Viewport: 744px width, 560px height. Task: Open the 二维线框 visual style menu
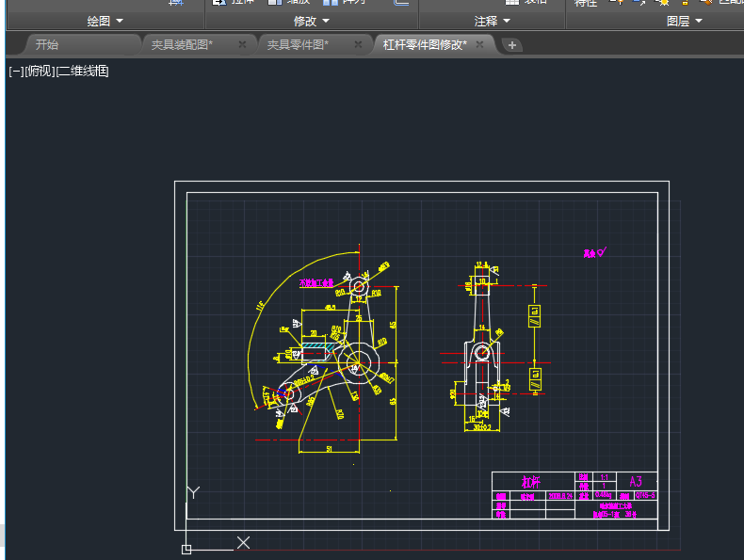coord(83,72)
